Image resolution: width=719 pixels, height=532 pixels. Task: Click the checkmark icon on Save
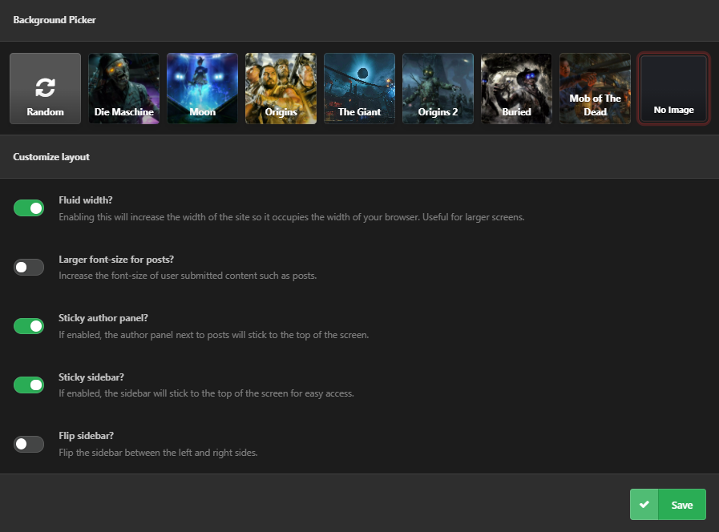(644, 505)
